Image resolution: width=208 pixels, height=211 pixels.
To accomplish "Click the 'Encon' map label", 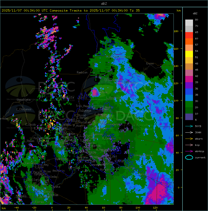I will tap(150, 63).
